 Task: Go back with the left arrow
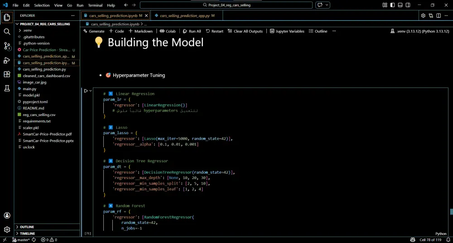(126, 5)
